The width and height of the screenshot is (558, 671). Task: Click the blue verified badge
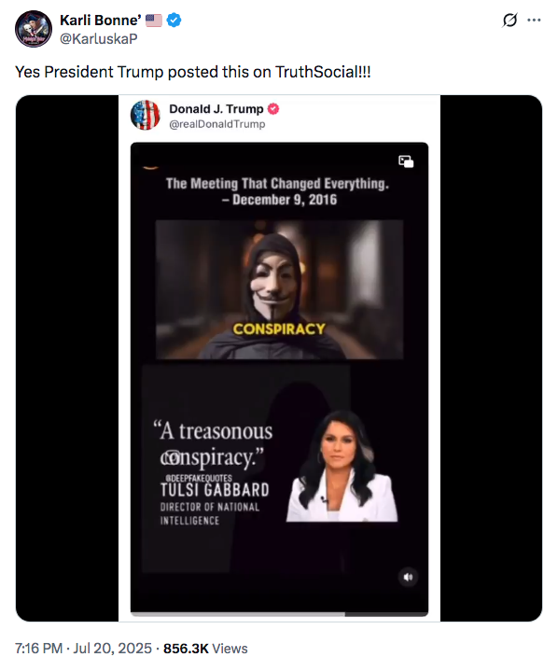coord(174,21)
